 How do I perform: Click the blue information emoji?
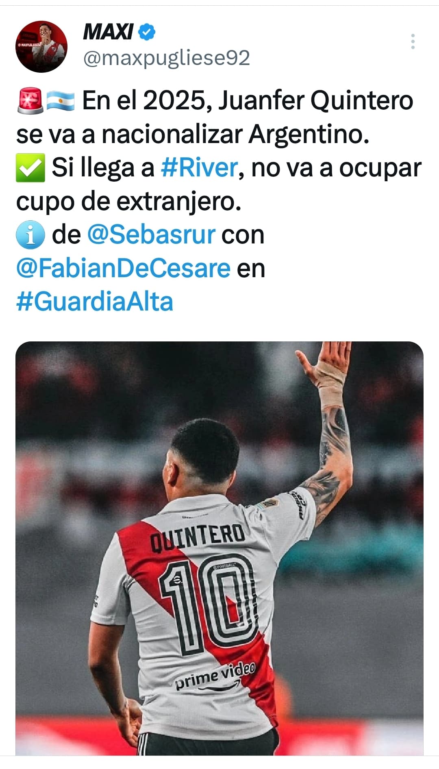pyautogui.click(x=30, y=235)
